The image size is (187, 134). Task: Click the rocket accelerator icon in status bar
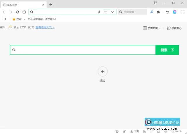coord(124,131)
